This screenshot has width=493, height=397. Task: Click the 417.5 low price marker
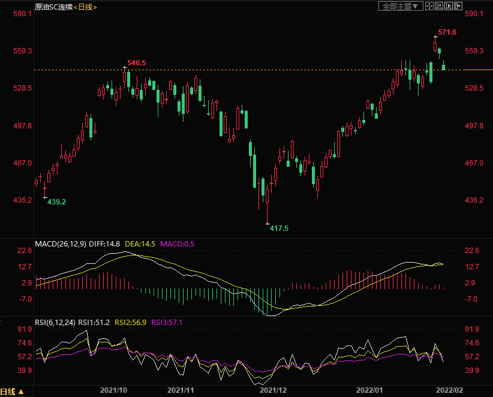(x=279, y=228)
